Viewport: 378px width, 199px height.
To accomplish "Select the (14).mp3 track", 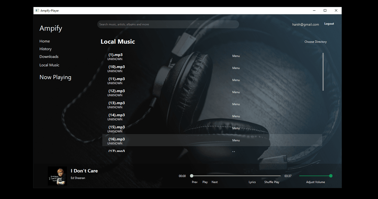I will 212,116.
